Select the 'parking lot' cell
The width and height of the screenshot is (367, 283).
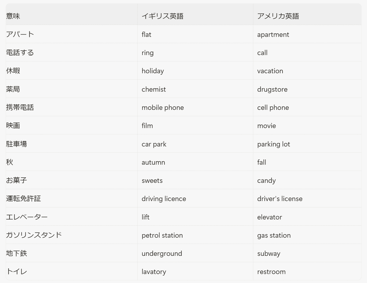point(273,144)
